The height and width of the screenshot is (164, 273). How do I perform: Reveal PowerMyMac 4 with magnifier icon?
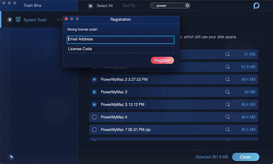point(227,117)
